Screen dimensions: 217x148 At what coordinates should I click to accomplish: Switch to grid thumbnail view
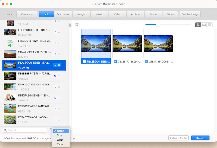click(x=198, y=24)
